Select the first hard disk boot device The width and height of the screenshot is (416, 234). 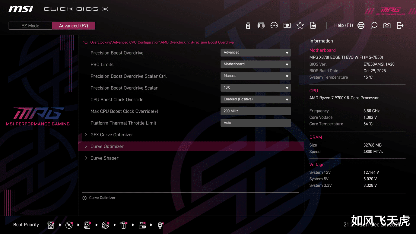51,225
